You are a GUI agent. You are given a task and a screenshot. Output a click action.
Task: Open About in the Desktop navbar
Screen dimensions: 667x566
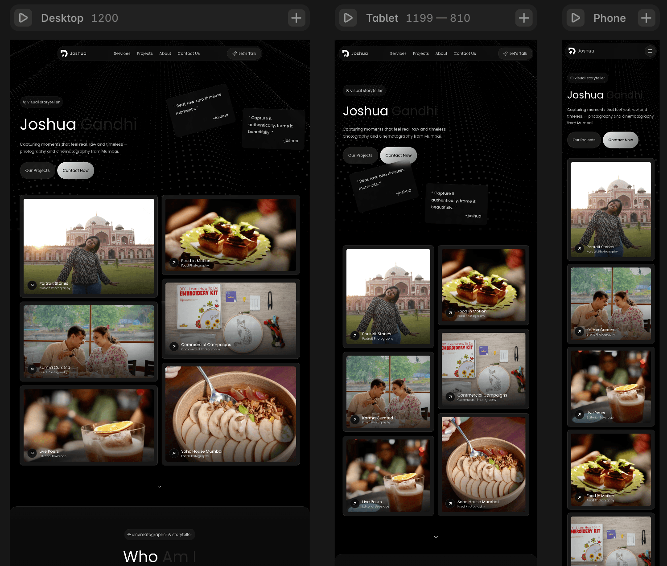pos(165,53)
